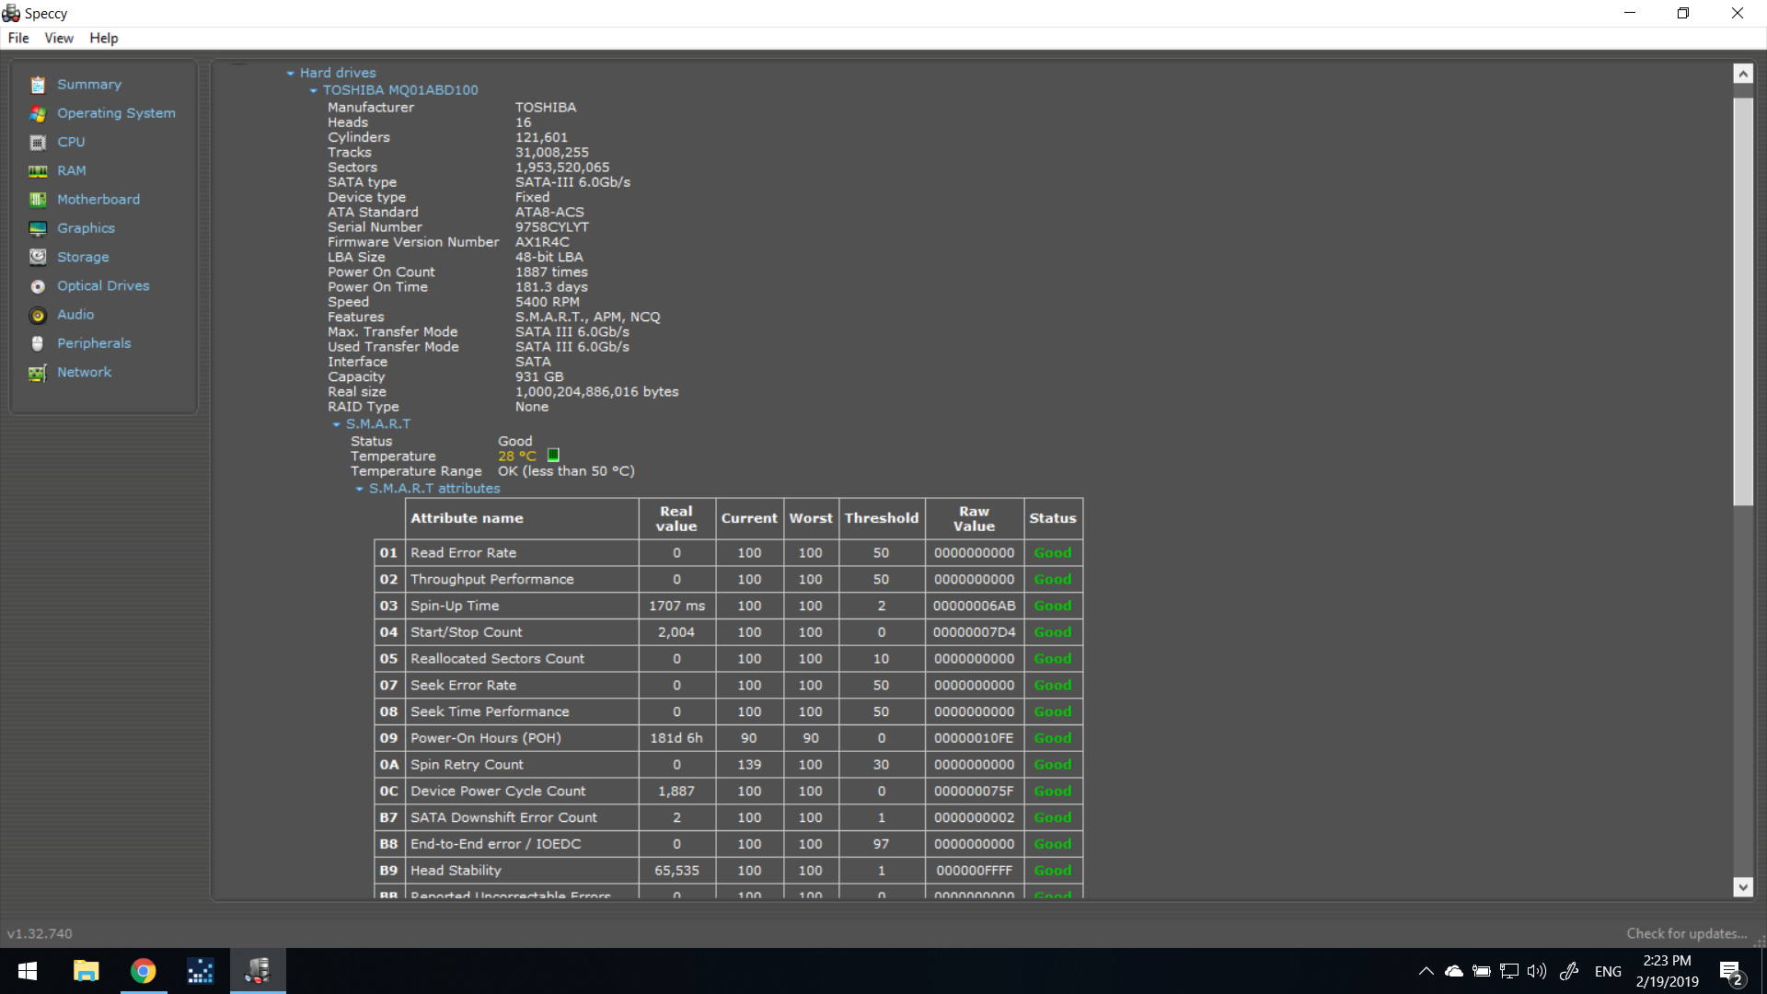This screenshot has width=1767, height=994.
Task: Collapse the S.M.A.R.T attributes section
Action: tap(360, 489)
